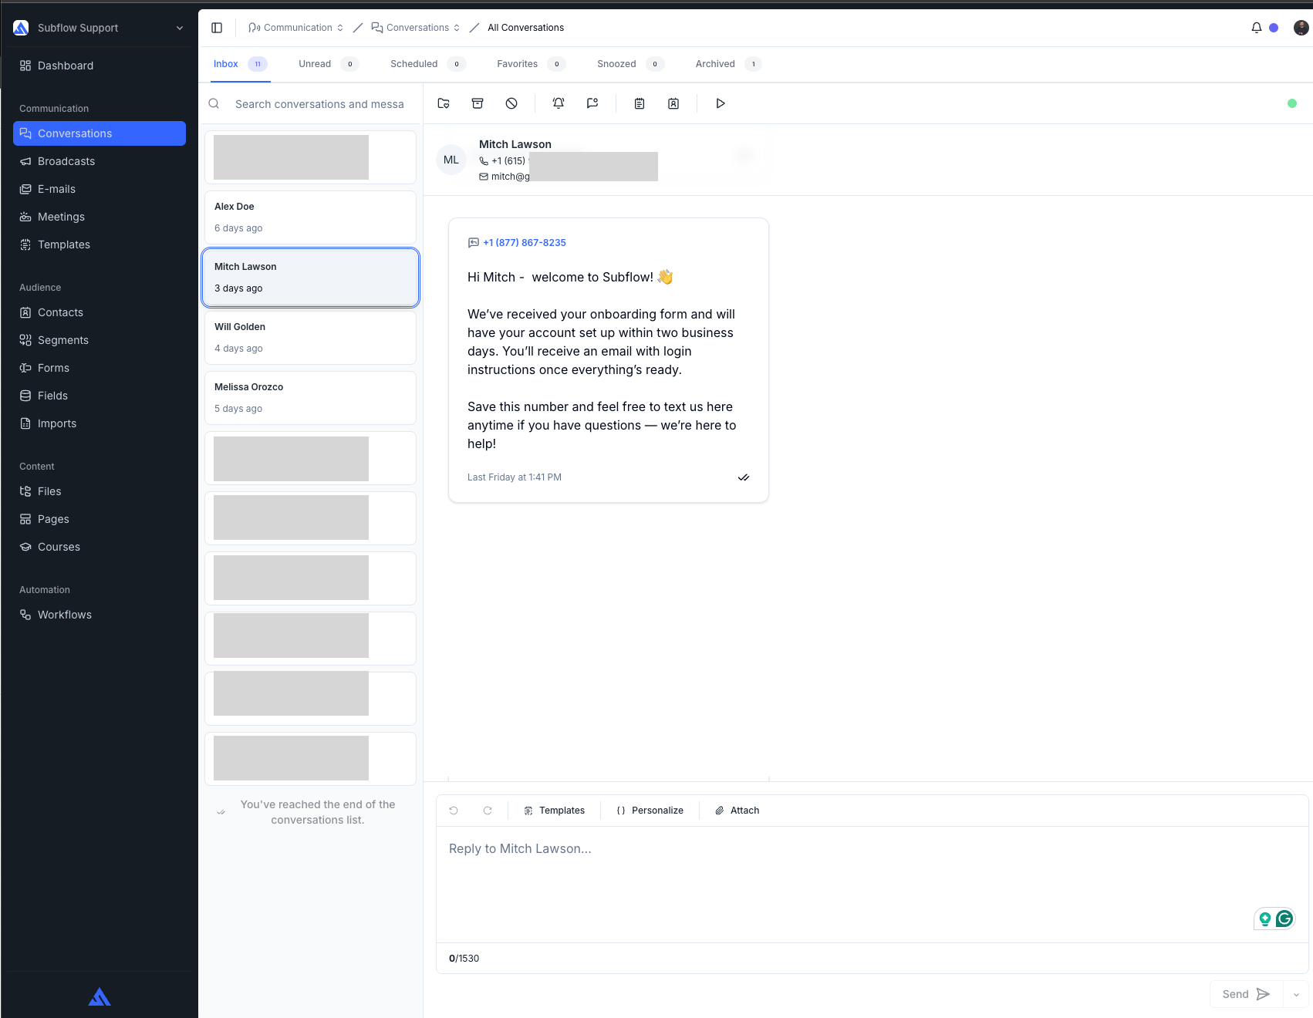The image size is (1313, 1018).
Task: Select the Mitch Lawson conversation card
Action: 310,278
